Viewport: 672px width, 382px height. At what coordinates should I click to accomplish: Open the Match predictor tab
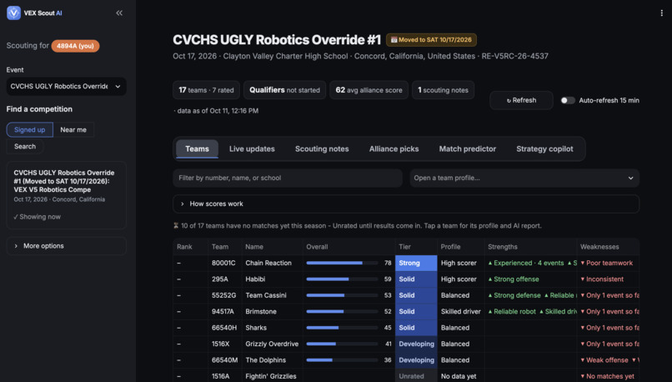pyautogui.click(x=468, y=148)
